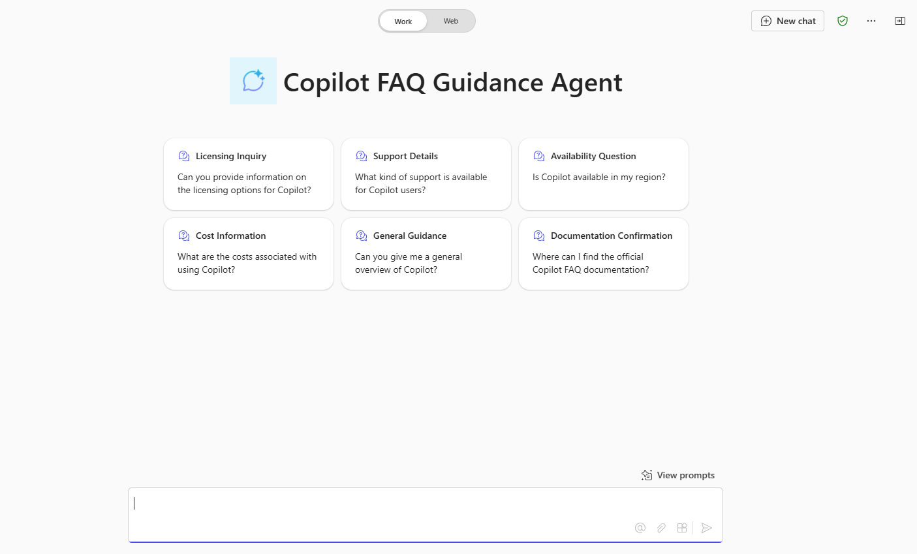This screenshot has width=917, height=554.
Task: Toggle the side panel icon
Action: (x=900, y=21)
